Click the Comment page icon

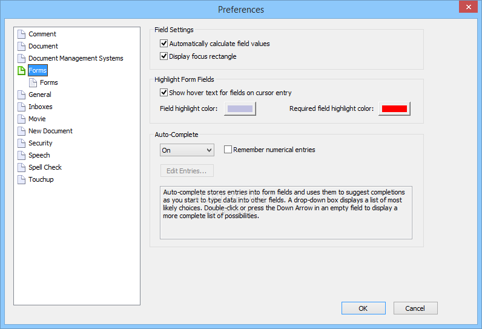tap(22, 34)
